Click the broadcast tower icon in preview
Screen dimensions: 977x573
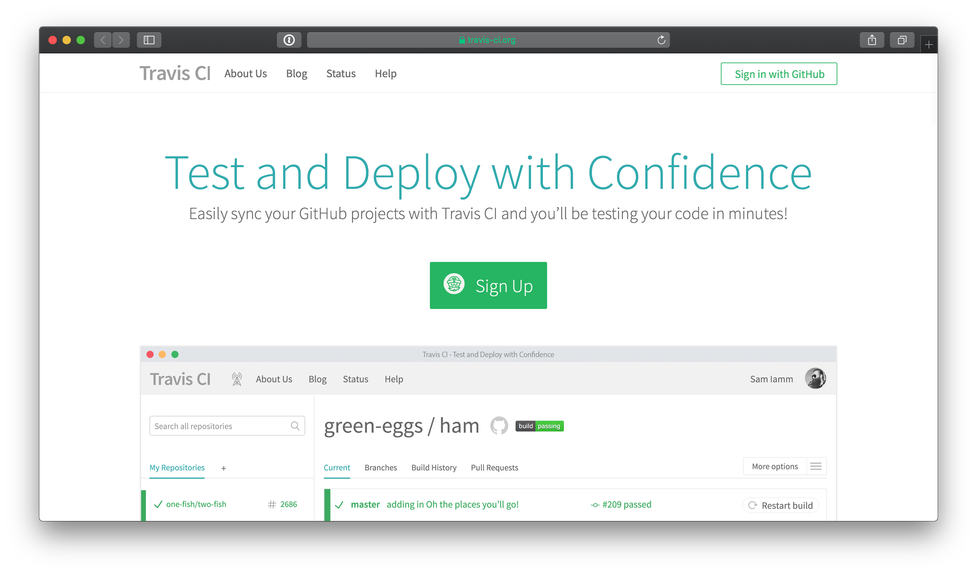(237, 378)
